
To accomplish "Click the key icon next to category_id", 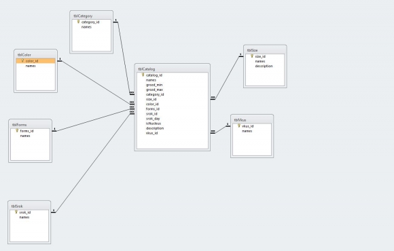I will coord(78,22).
